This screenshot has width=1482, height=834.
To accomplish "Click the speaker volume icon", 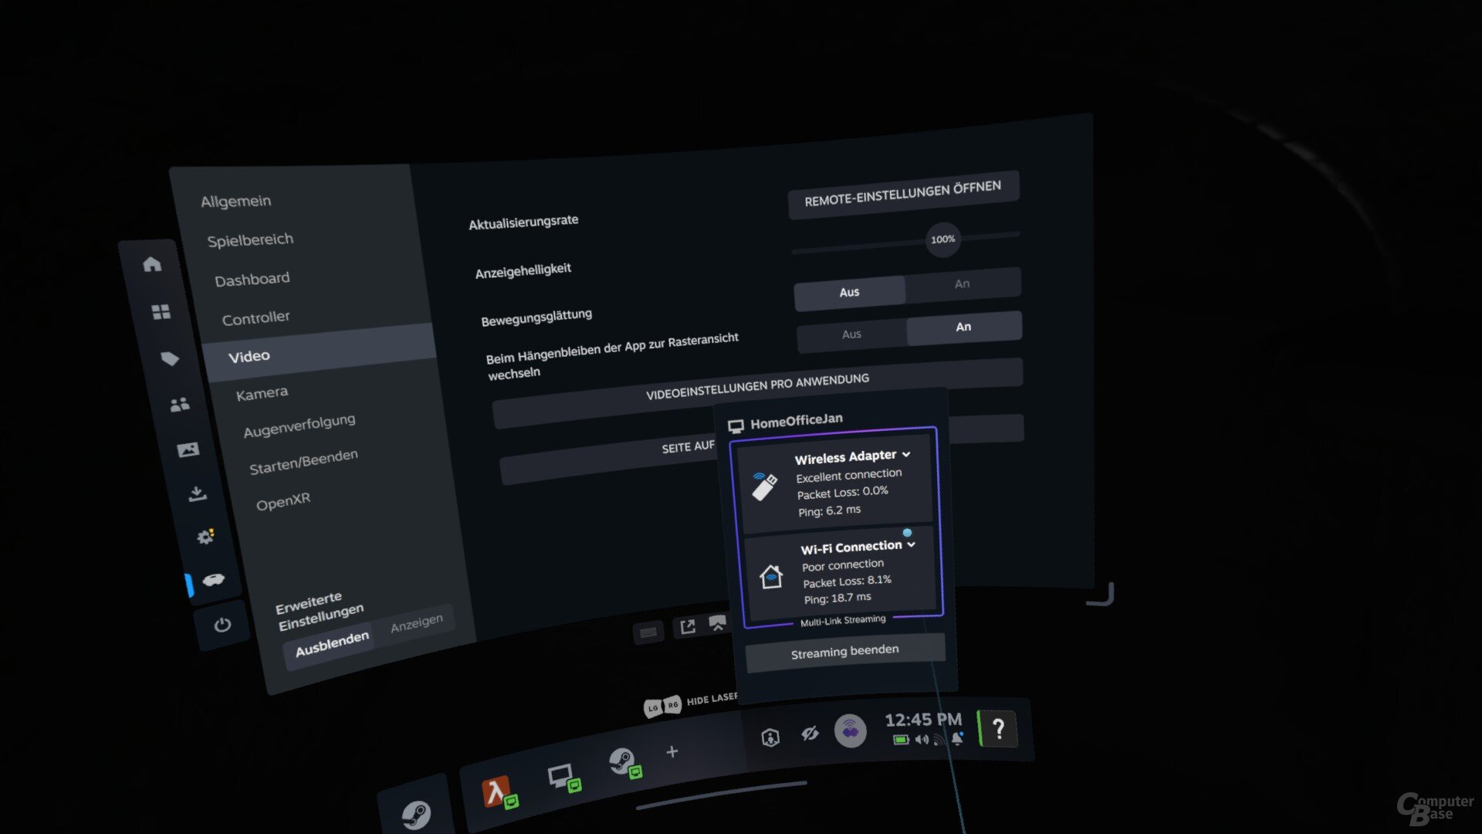I will [x=922, y=740].
